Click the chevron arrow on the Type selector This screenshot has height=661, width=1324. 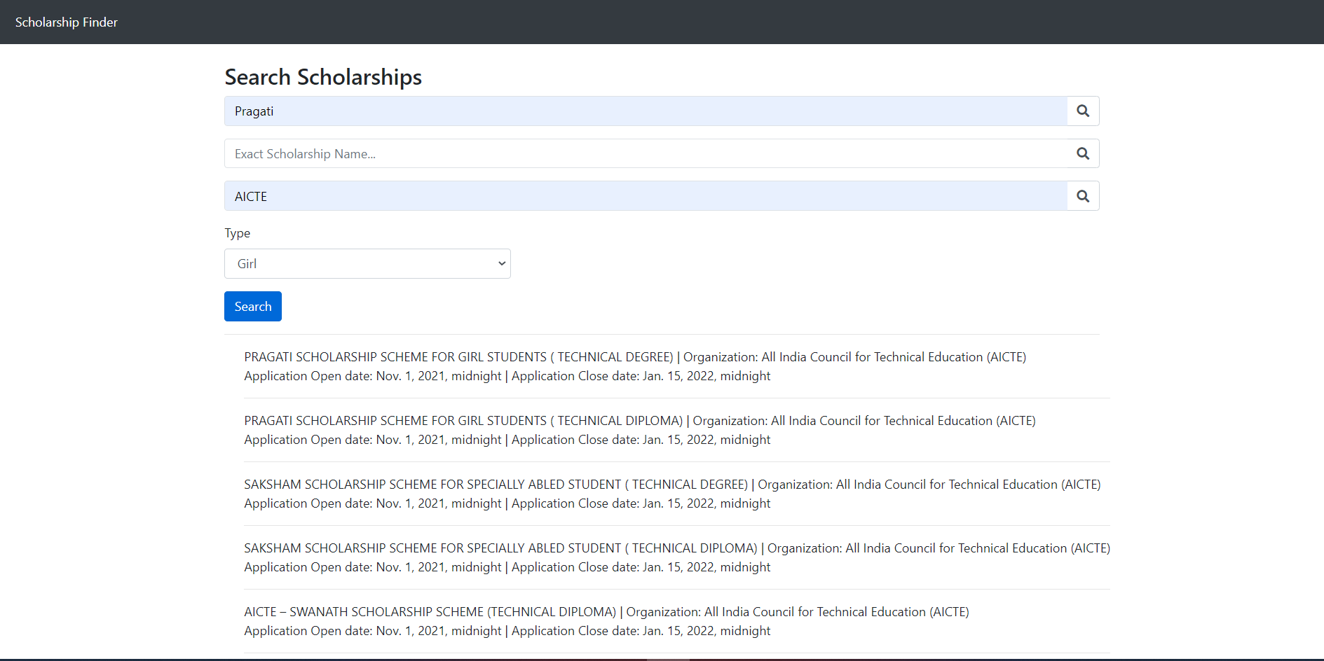[501, 263]
